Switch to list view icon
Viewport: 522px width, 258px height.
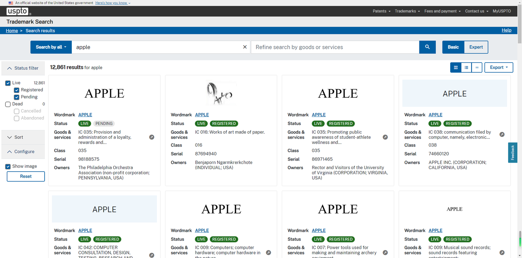tap(466, 67)
